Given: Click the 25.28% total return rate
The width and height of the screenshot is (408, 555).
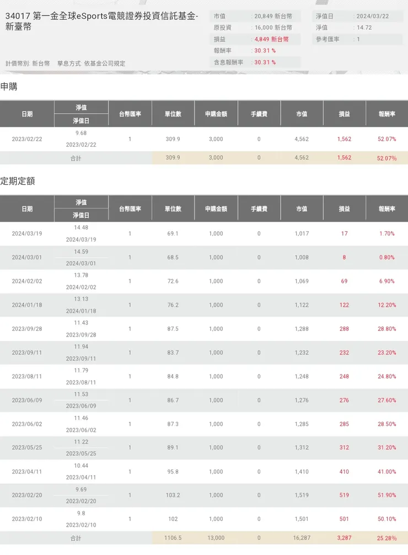Looking at the screenshot, I should 386,538.
